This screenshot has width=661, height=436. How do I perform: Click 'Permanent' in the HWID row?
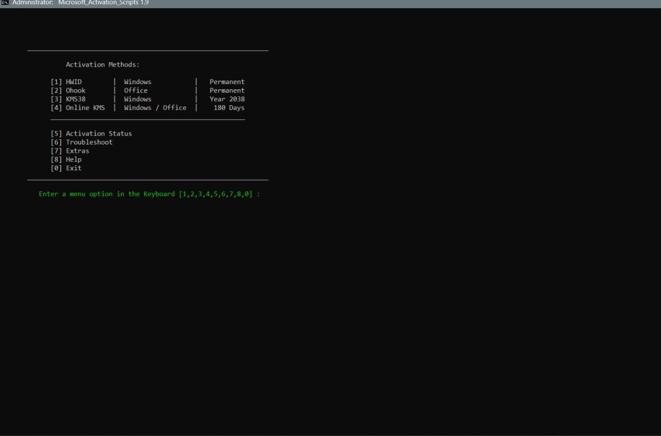click(227, 82)
